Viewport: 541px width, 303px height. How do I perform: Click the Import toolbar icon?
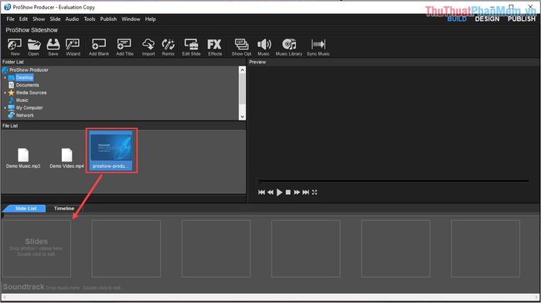[x=148, y=47]
